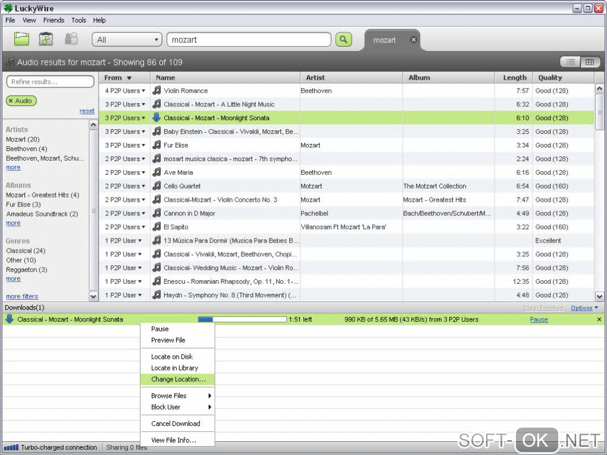
Task: Open the Tools menu
Action: point(79,20)
